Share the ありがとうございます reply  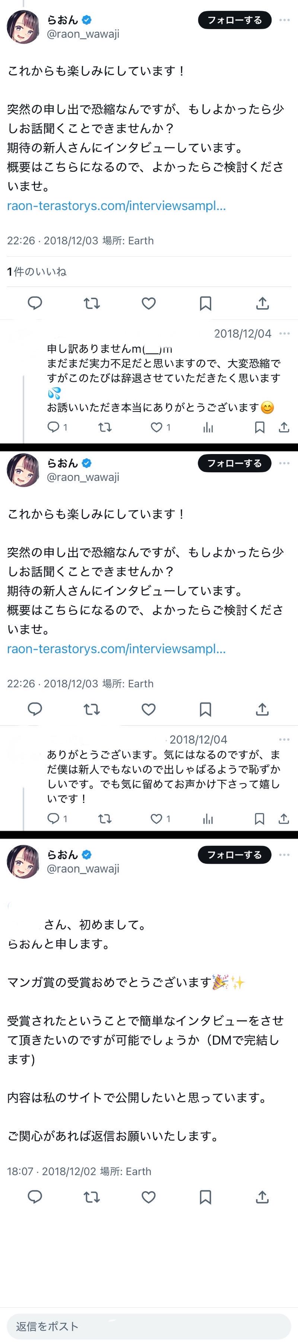pyautogui.click(x=283, y=819)
